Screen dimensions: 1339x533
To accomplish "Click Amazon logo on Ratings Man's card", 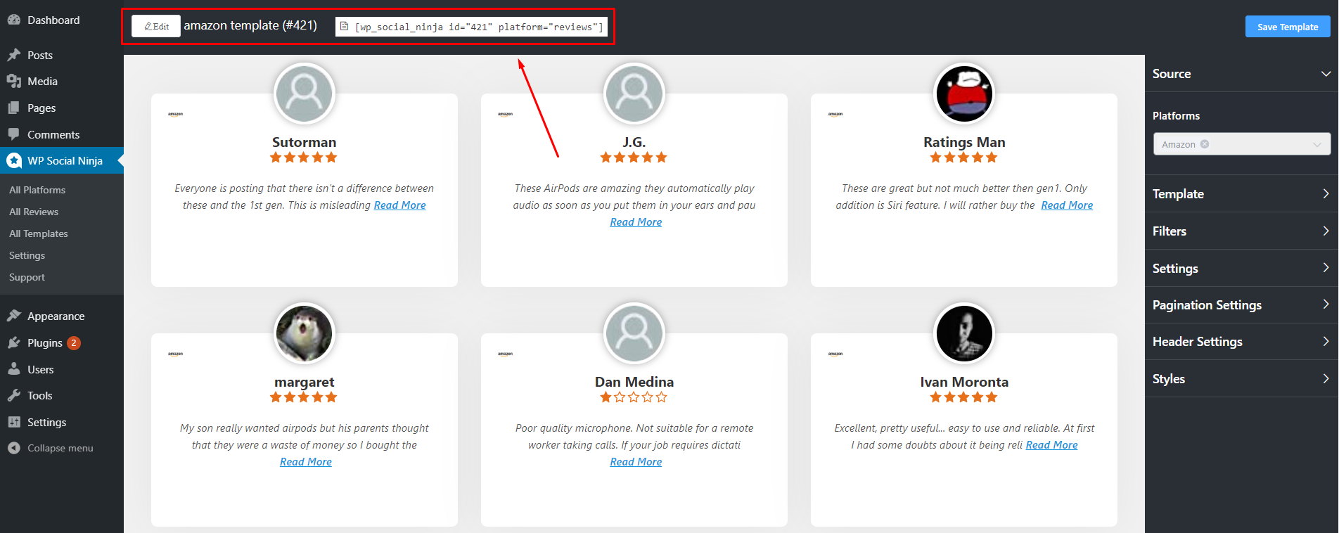I will click(x=835, y=114).
